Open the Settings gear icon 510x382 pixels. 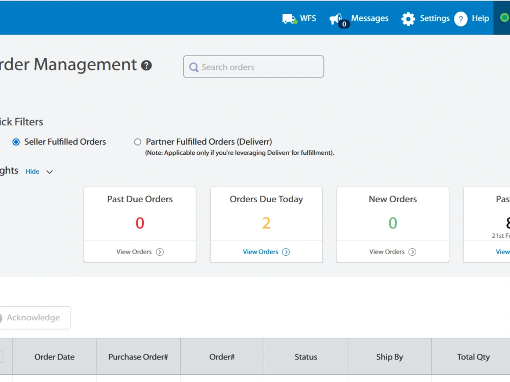(408, 19)
